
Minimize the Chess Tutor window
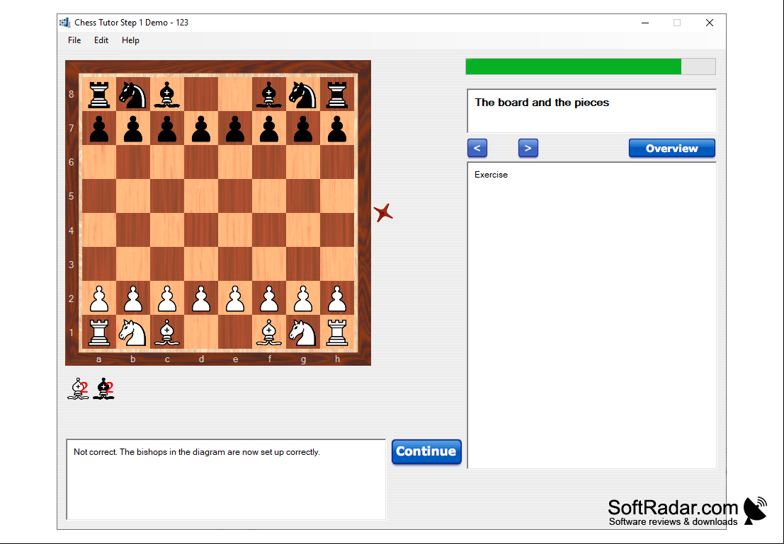click(645, 23)
